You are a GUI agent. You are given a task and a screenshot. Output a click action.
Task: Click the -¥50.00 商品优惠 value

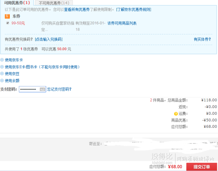(209, 120)
